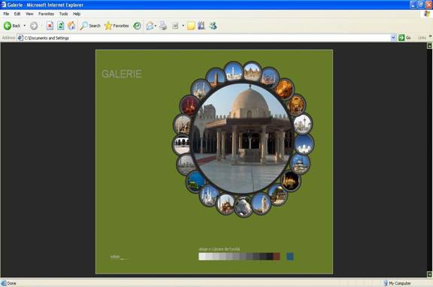Select the night-lit mosque thumbnail
Image resolution: width=433 pixels, height=287 pixels.
point(290,181)
